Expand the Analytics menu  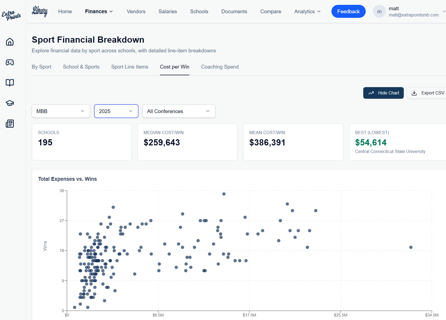pyautogui.click(x=307, y=11)
